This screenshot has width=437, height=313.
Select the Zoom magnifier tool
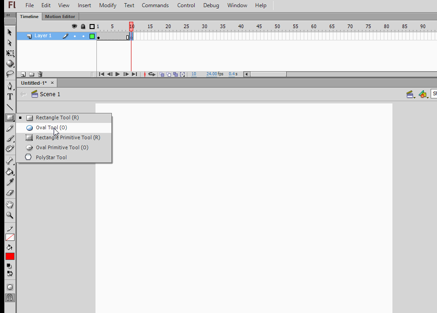coord(10,215)
